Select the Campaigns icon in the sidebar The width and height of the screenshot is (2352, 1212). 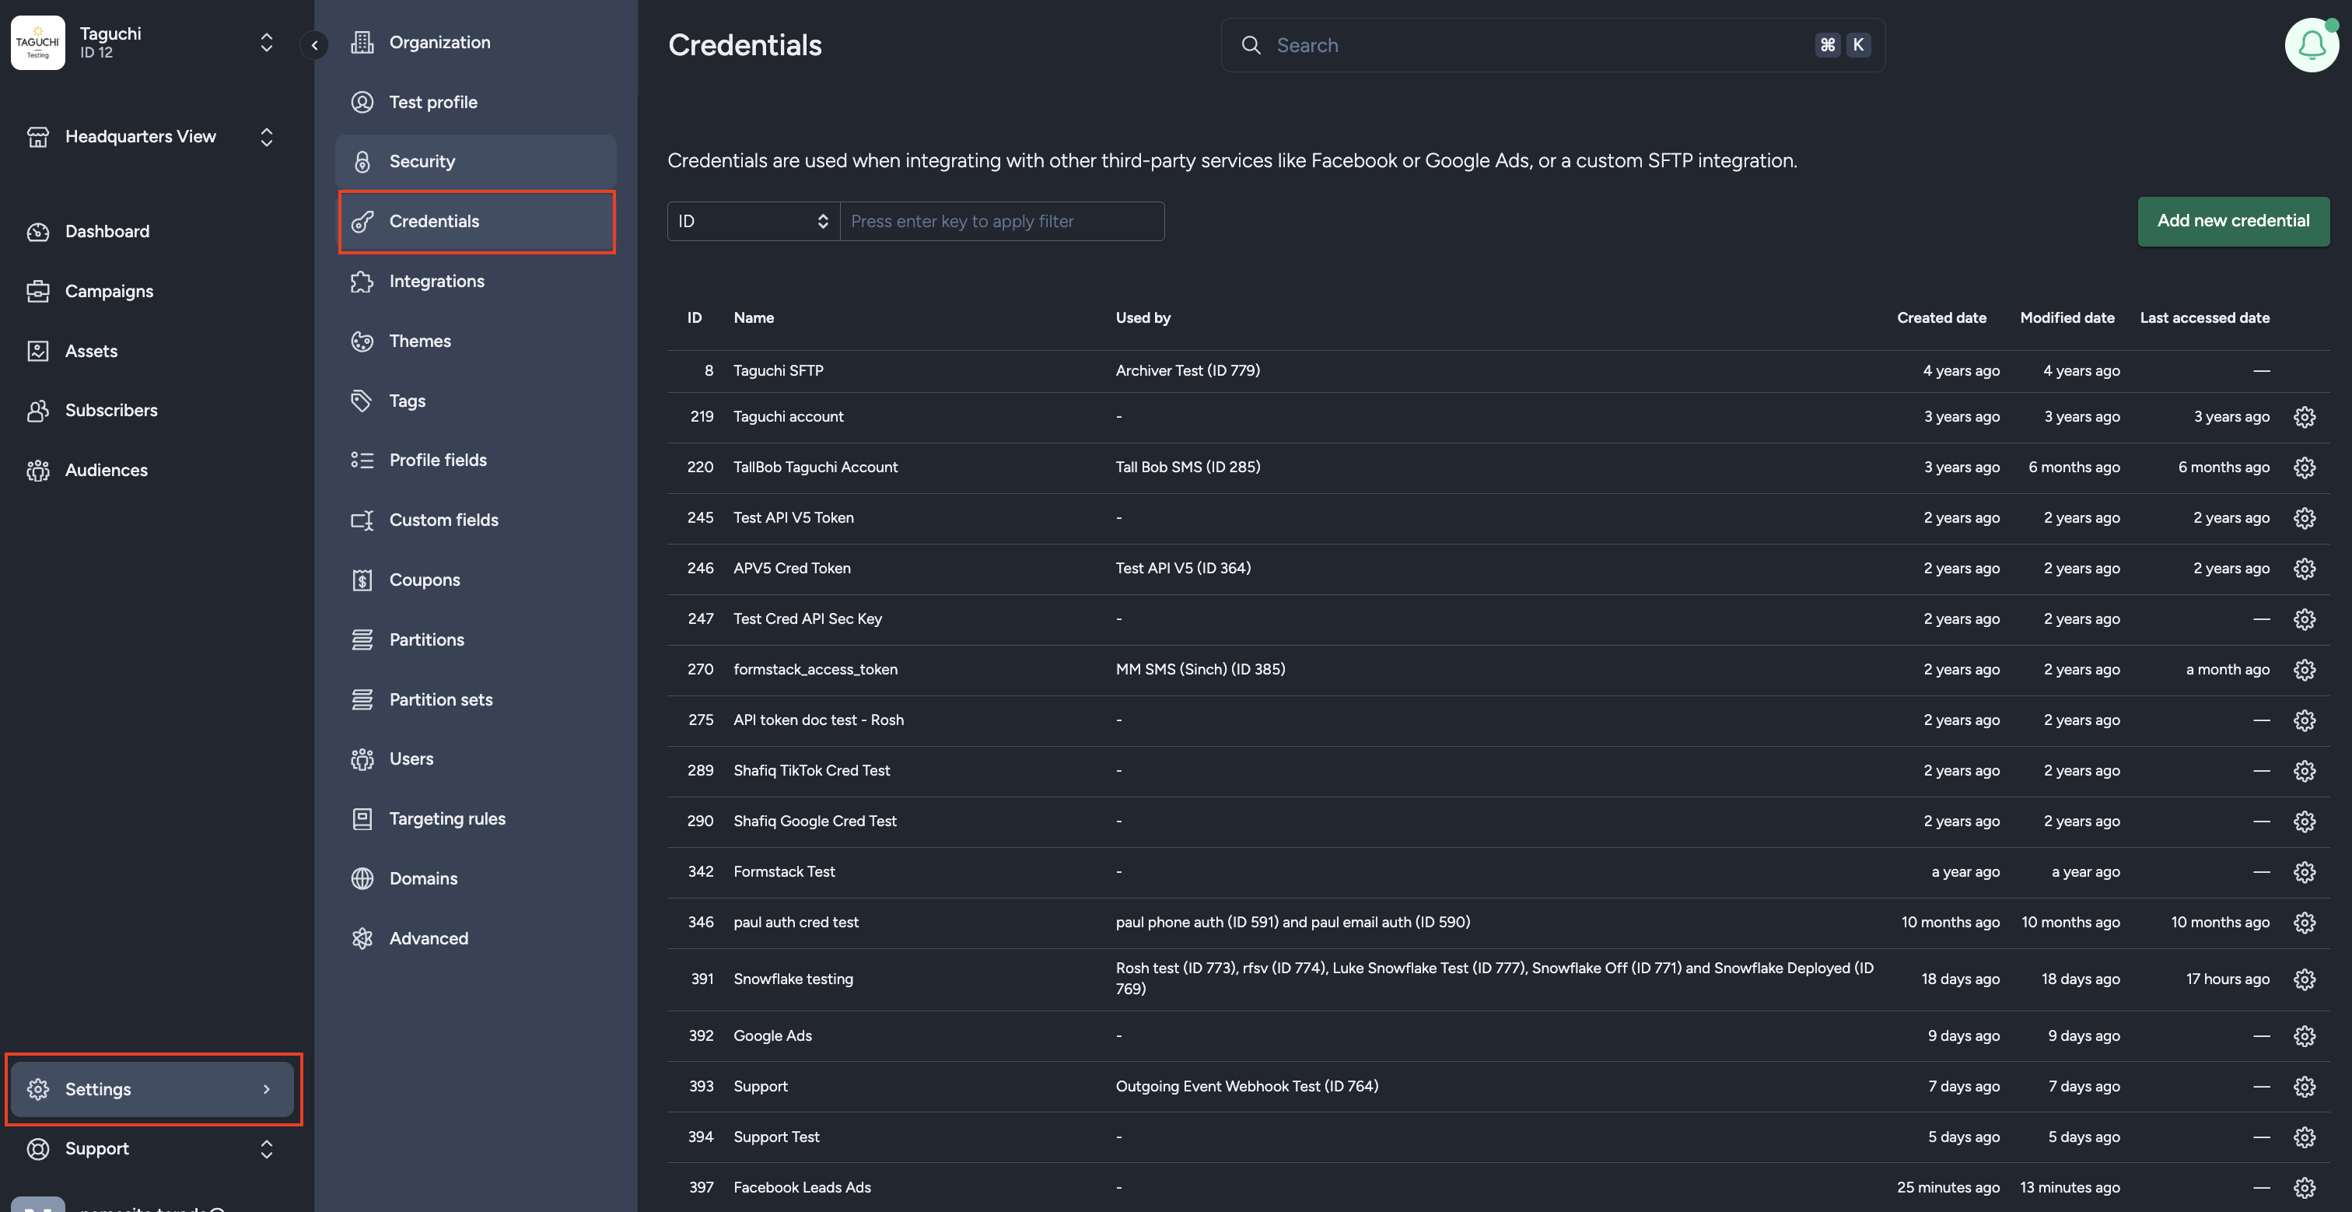point(37,290)
